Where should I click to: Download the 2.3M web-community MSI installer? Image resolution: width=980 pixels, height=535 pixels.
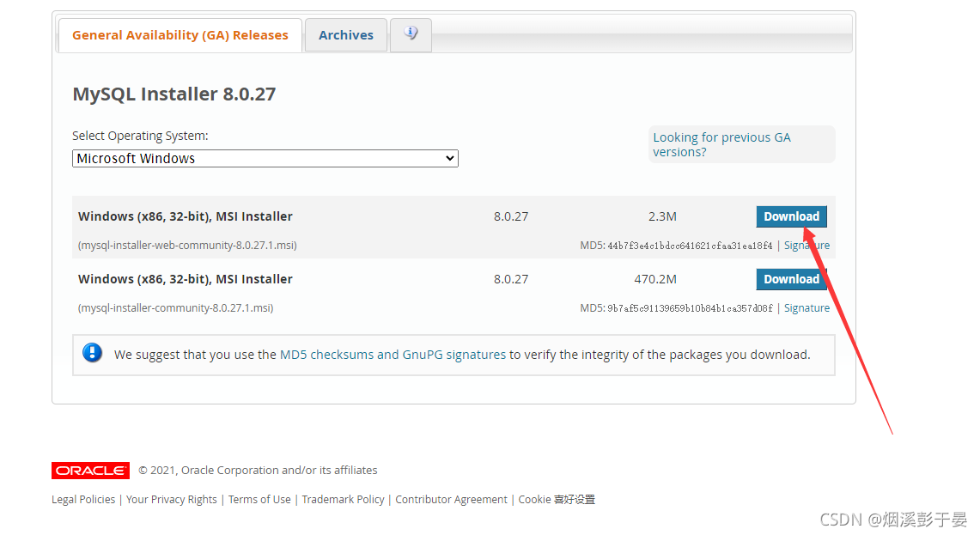tap(791, 216)
